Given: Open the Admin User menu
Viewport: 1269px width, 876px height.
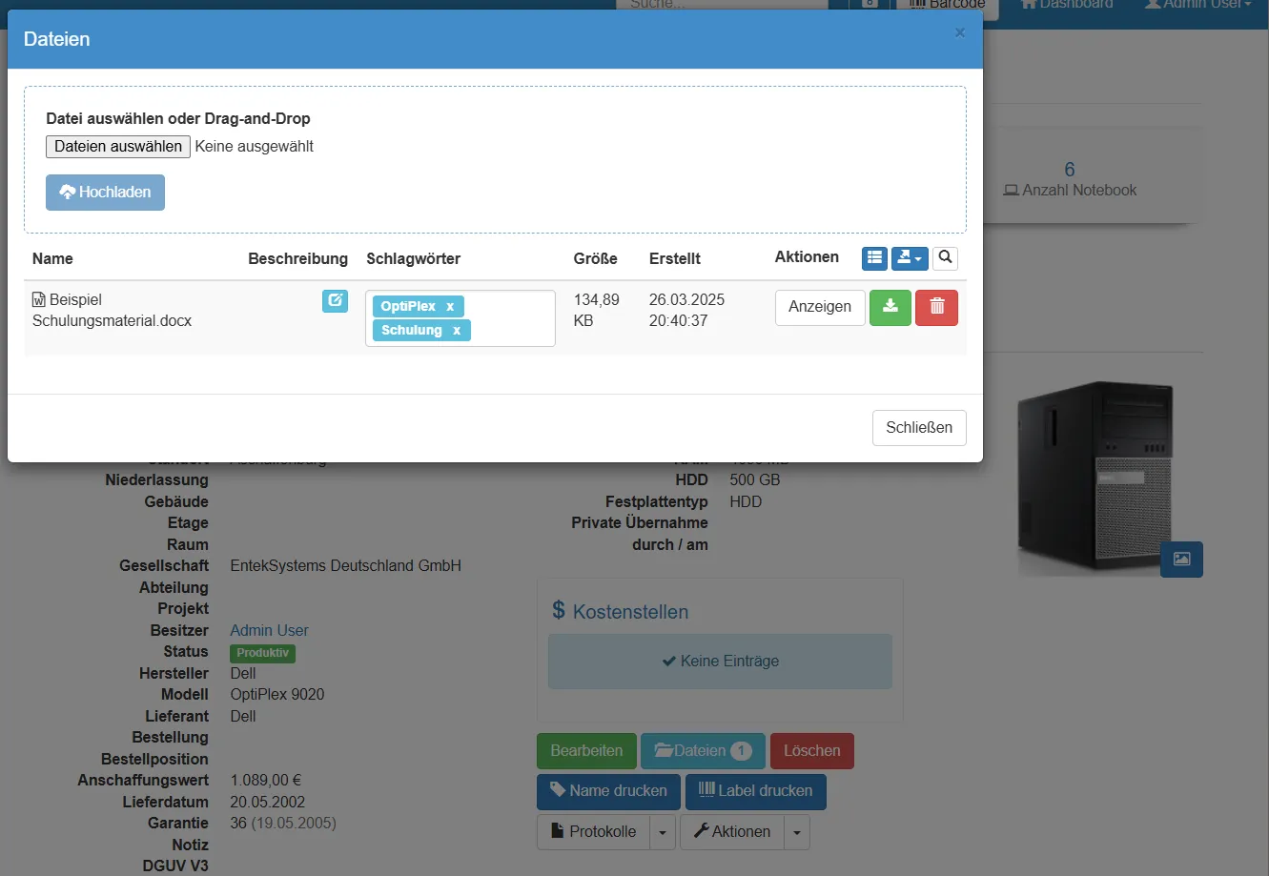Looking at the screenshot, I should [x=1197, y=5].
